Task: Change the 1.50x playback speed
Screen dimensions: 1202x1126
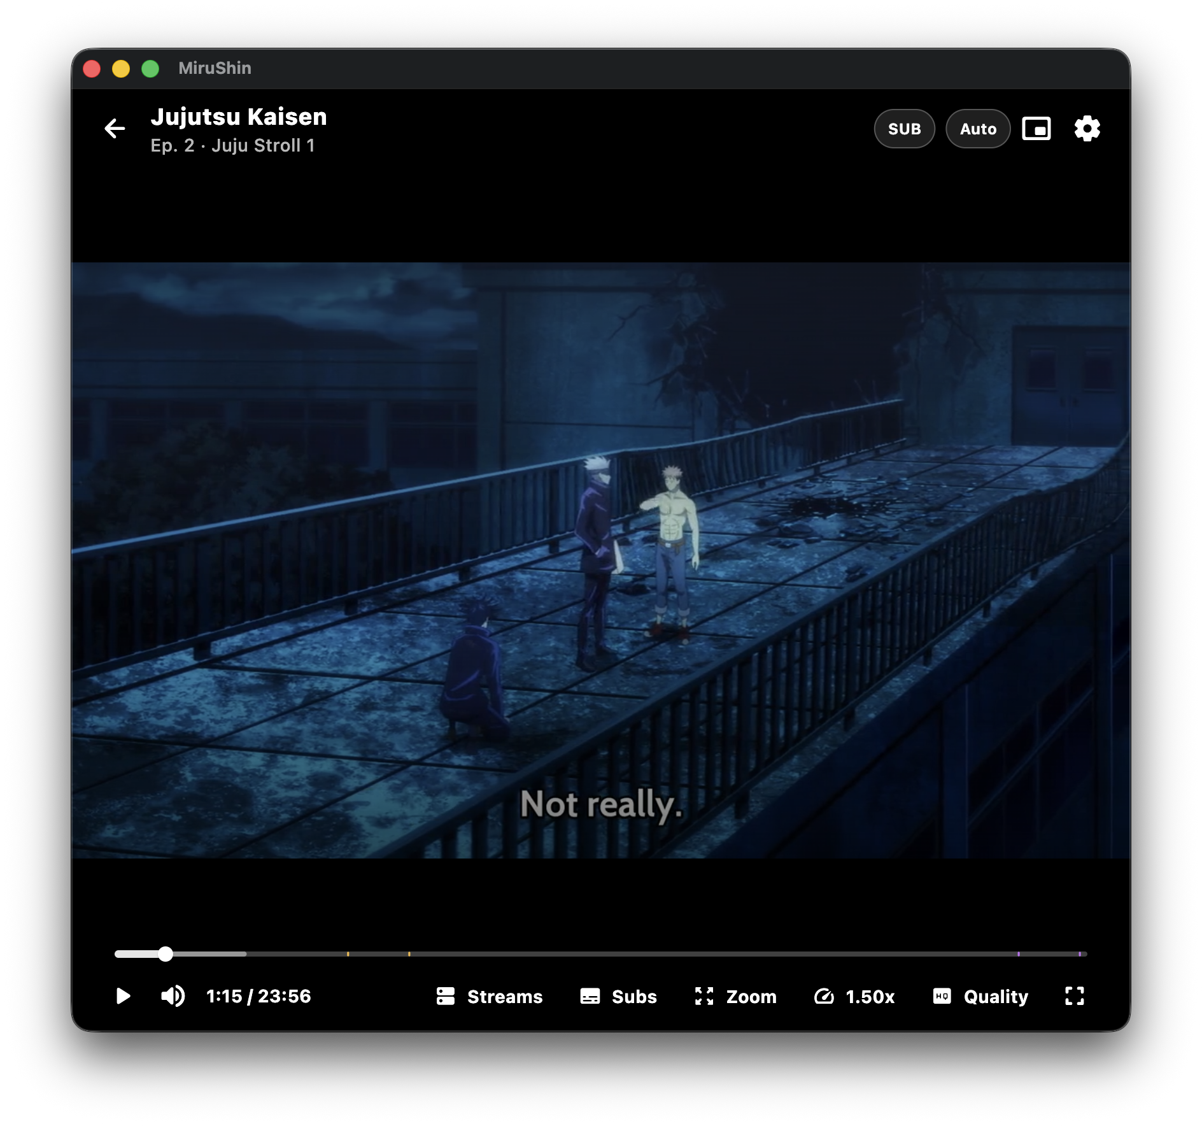Action: tap(854, 996)
